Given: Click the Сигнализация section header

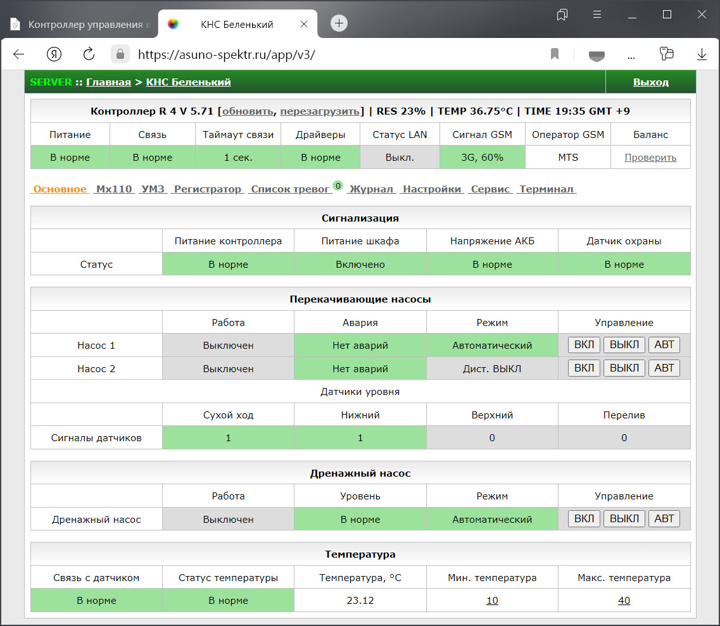Looking at the screenshot, I should click(360, 218).
